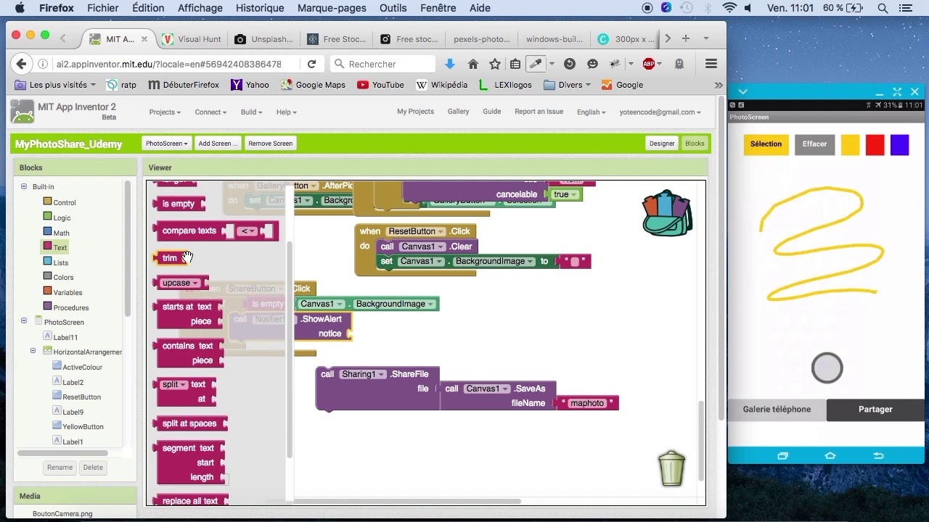The width and height of the screenshot is (929, 522).
Task: Select the blue color swatch in phone
Action: coord(900,145)
